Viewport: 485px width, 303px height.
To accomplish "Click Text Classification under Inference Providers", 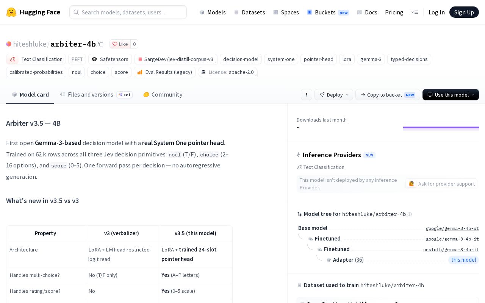I will [321, 167].
